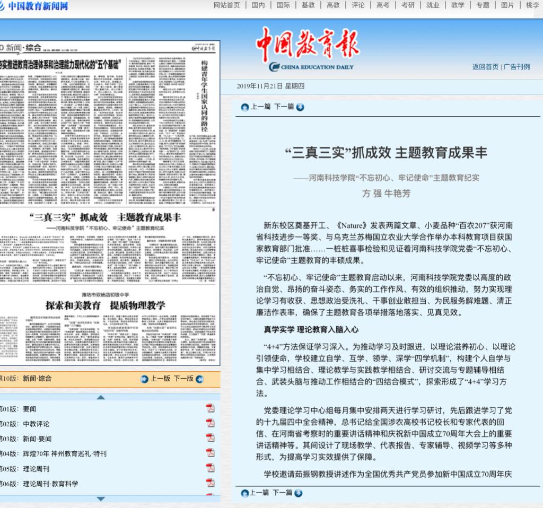The image size is (543, 508).
Task: Click the 返回首页 link
Action: point(485,67)
